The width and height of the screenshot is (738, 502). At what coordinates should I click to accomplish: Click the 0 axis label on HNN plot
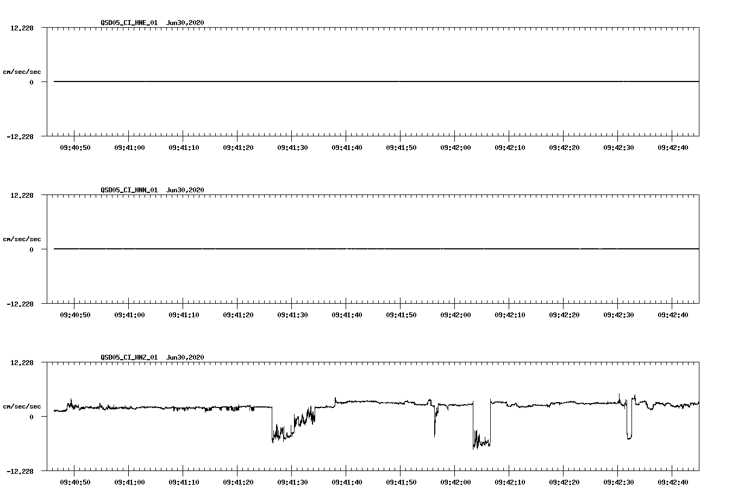click(32, 250)
